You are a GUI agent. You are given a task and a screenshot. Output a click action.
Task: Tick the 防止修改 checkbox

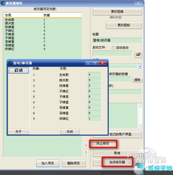[94, 143]
